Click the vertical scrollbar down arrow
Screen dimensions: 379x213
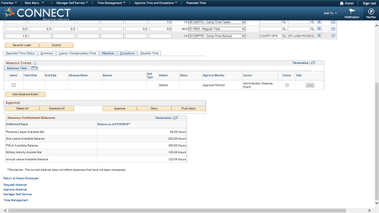point(377,204)
